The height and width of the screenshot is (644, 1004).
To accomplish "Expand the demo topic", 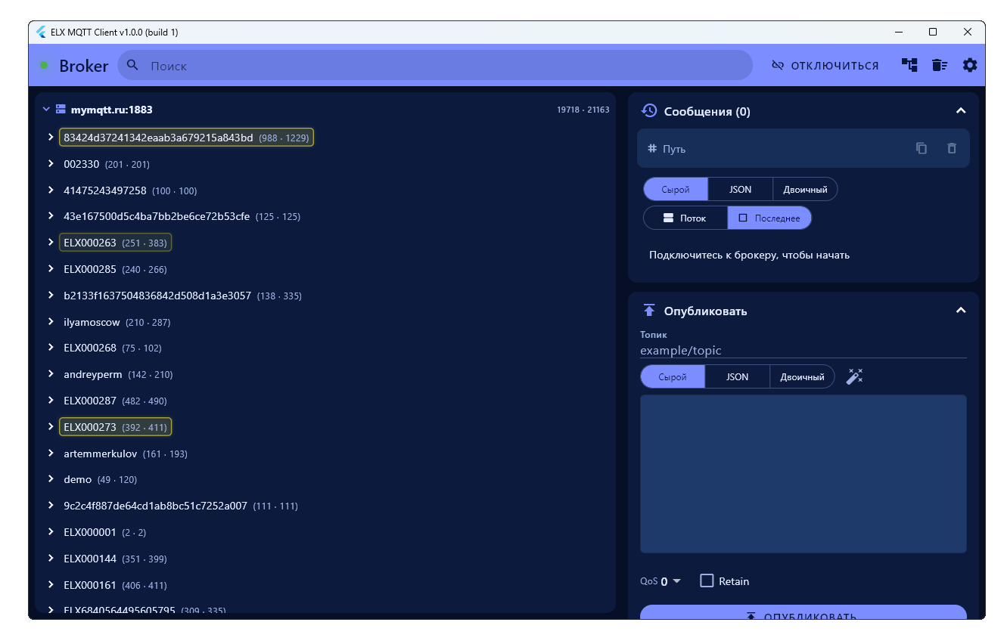I will click(51, 479).
